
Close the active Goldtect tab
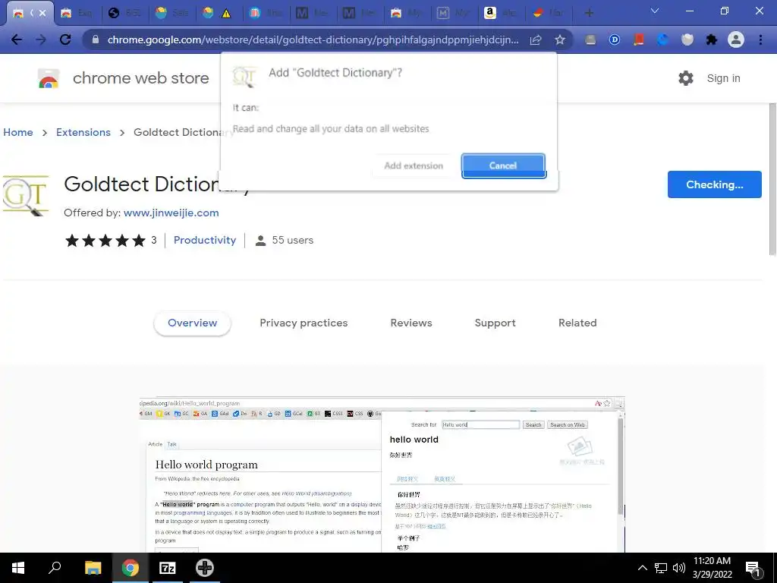(42, 13)
